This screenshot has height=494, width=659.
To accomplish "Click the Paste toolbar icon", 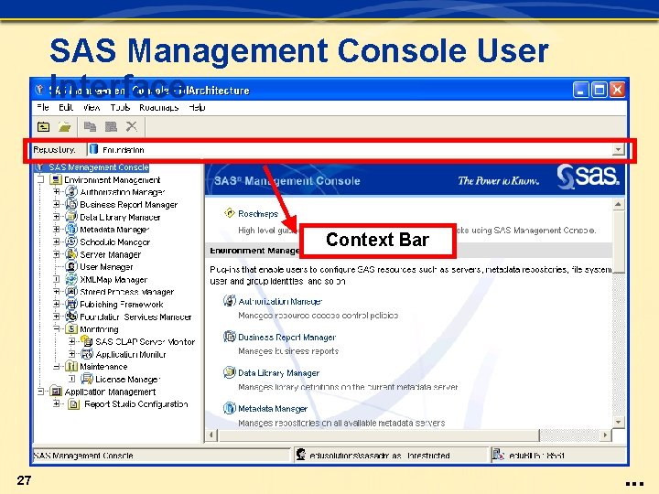I will click(x=111, y=126).
